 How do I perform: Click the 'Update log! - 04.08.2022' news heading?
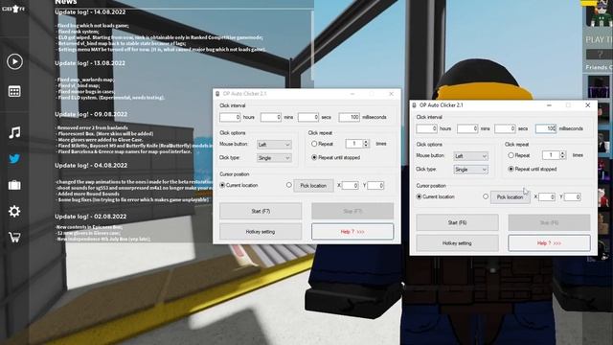[91, 166]
